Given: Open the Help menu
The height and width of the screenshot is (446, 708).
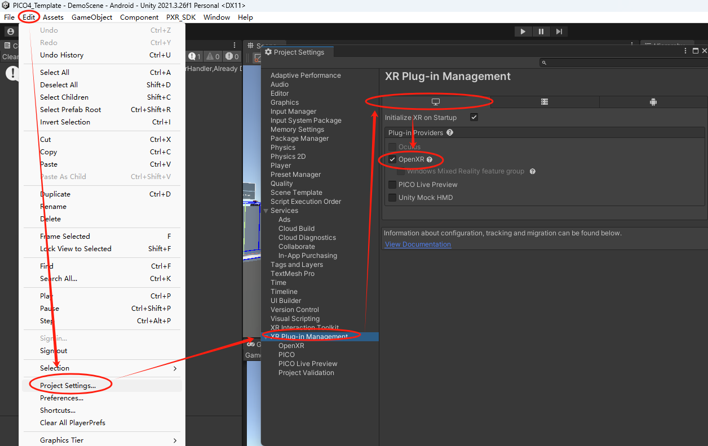Looking at the screenshot, I should (x=245, y=17).
